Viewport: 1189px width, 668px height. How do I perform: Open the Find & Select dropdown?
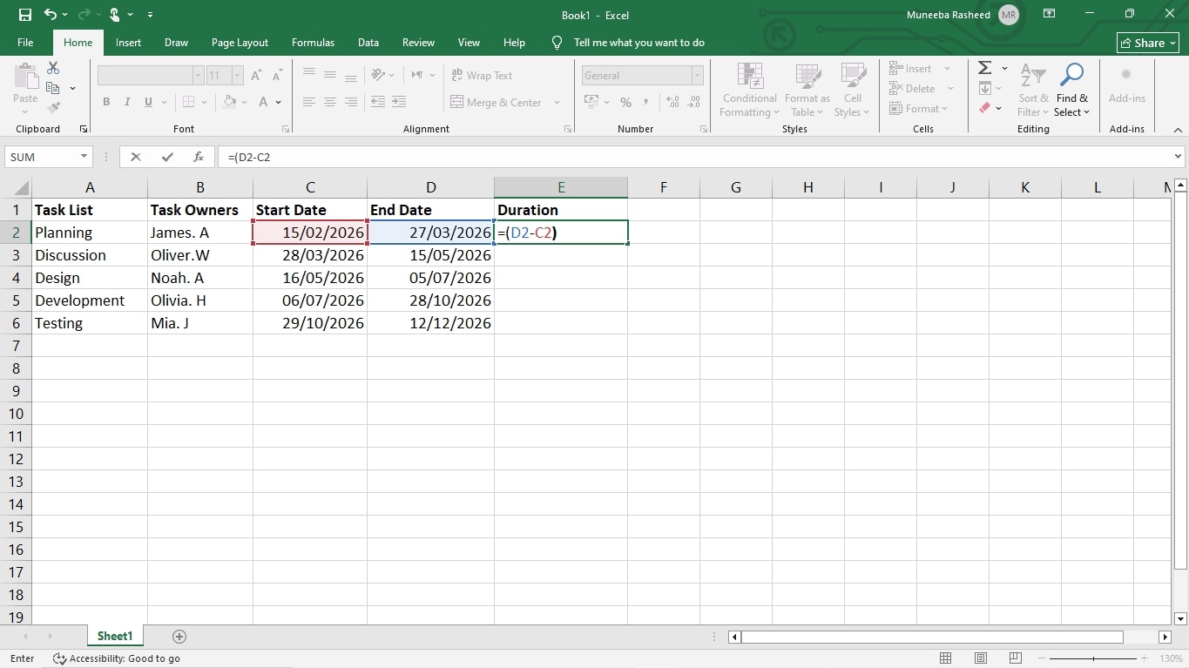(x=1071, y=90)
